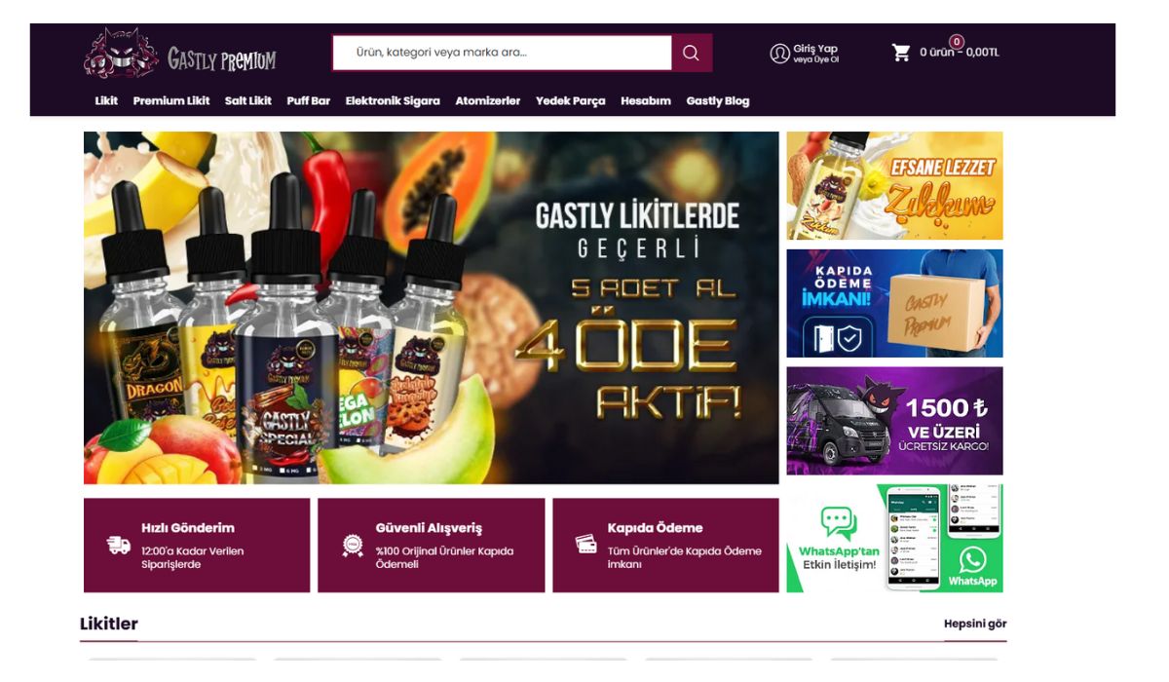This screenshot has height=682, width=1169.
Task: Click Giriş Yap login link
Action: click(x=815, y=49)
